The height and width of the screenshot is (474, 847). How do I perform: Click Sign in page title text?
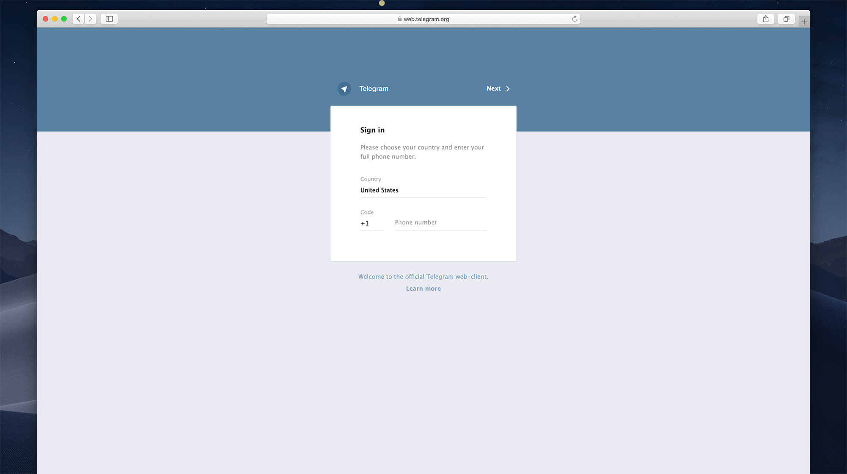tap(373, 130)
